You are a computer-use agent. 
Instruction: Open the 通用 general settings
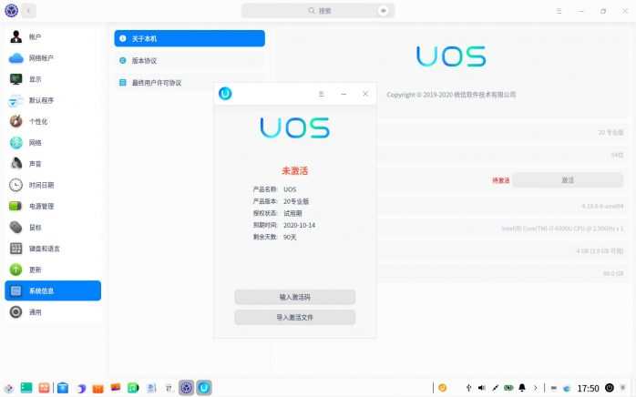(x=53, y=311)
